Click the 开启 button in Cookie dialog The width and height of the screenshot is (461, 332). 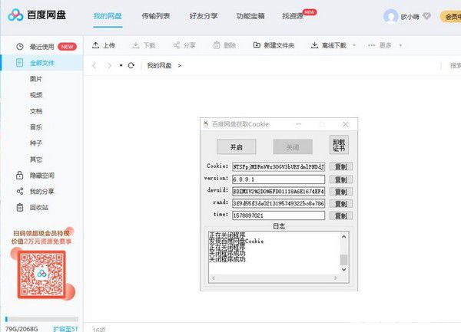point(237,147)
